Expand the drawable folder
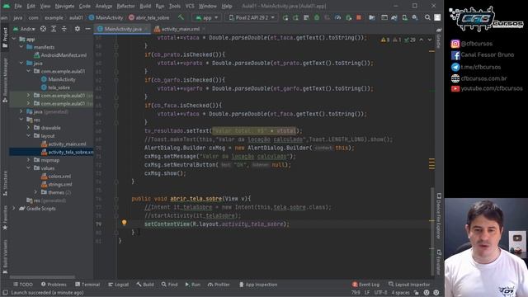This screenshot has width=528, height=297. pyautogui.click(x=29, y=128)
